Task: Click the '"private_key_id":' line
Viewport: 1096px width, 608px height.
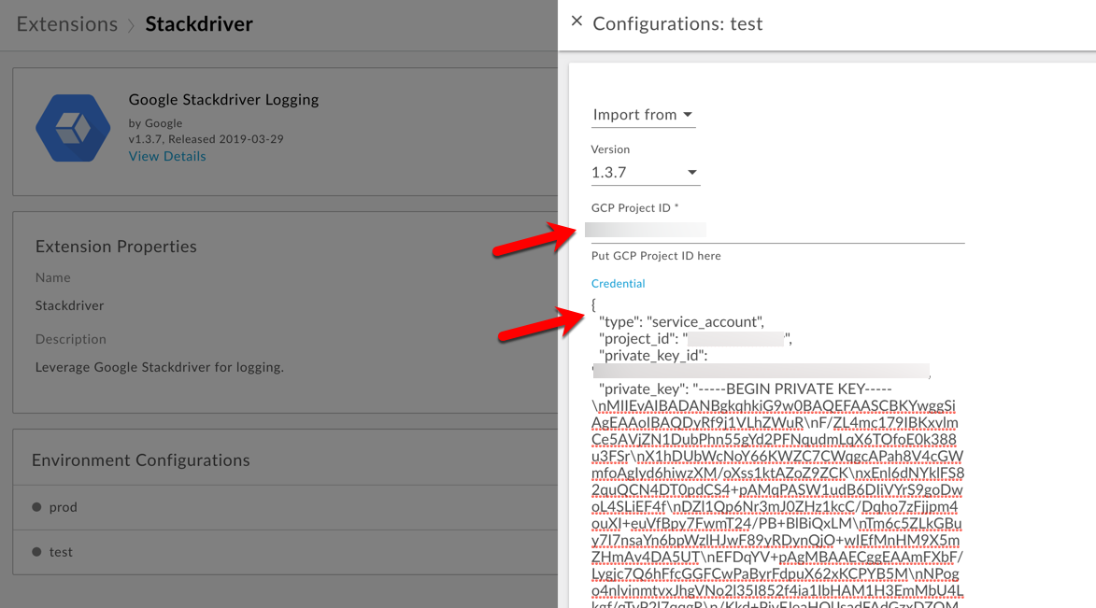Action: [x=653, y=356]
